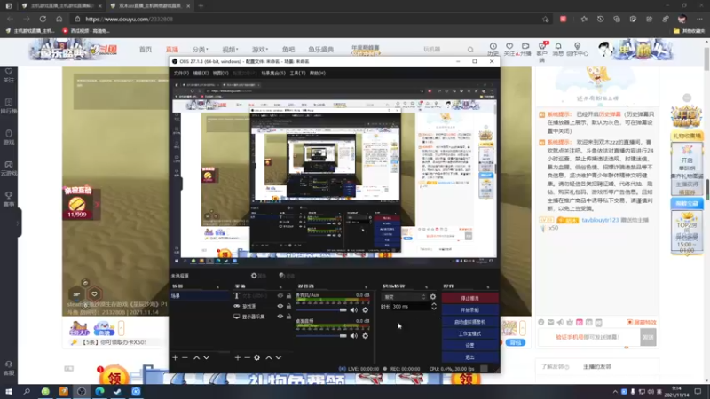Click 工作室模式 studio mode button
The height and width of the screenshot is (399, 710).
pyautogui.click(x=469, y=333)
